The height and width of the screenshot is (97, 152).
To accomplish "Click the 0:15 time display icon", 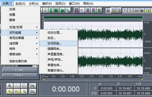I will (x=136, y=10).
